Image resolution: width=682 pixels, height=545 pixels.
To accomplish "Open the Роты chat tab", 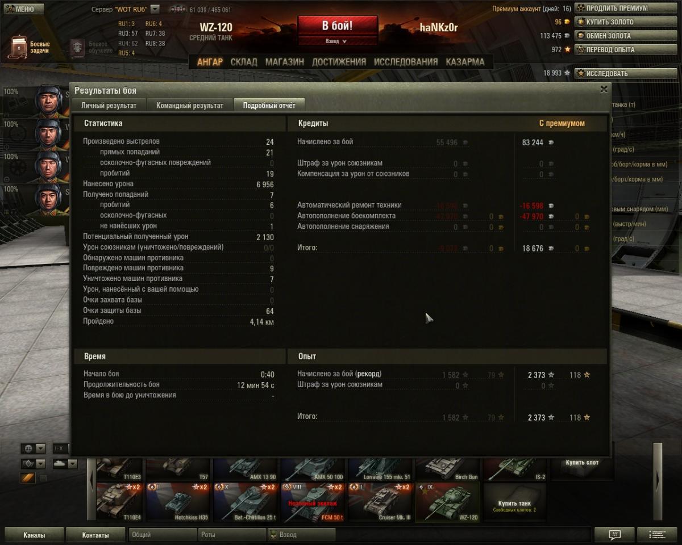I will coord(231,535).
